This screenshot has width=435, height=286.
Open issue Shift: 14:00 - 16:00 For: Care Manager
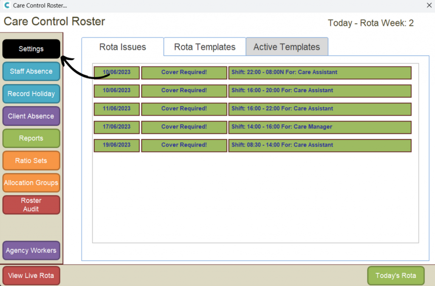click(x=320, y=127)
